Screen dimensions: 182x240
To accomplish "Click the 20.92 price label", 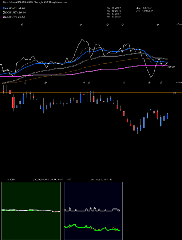I will pyautogui.click(x=171, y=67).
